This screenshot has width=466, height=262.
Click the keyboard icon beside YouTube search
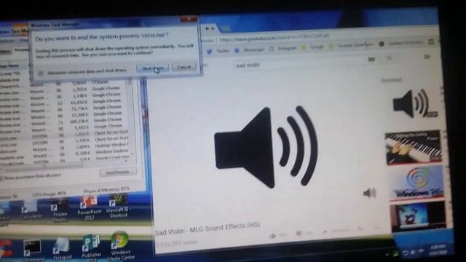371,60
